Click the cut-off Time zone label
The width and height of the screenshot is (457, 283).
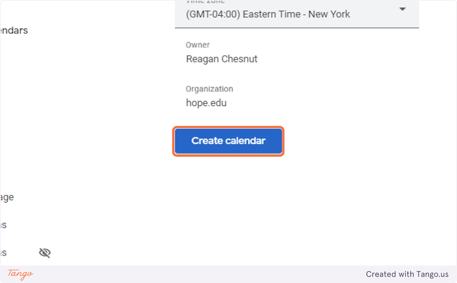(x=205, y=2)
